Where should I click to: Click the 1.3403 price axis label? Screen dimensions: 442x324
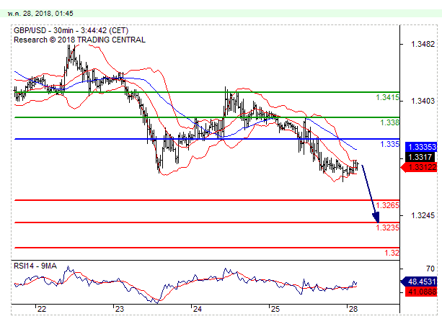pos(423,101)
